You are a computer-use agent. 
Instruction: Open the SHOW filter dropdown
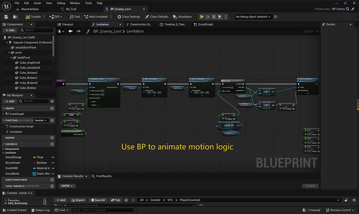67,186
